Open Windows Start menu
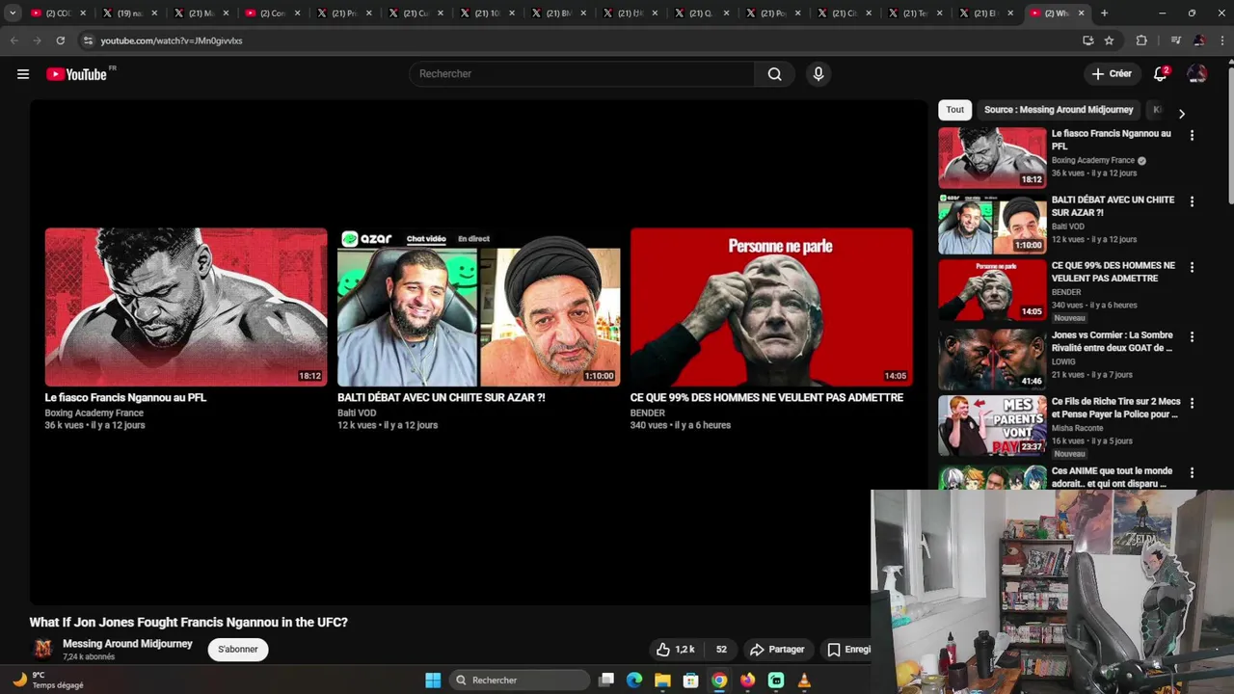This screenshot has height=694, width=1234. (433, 681)
